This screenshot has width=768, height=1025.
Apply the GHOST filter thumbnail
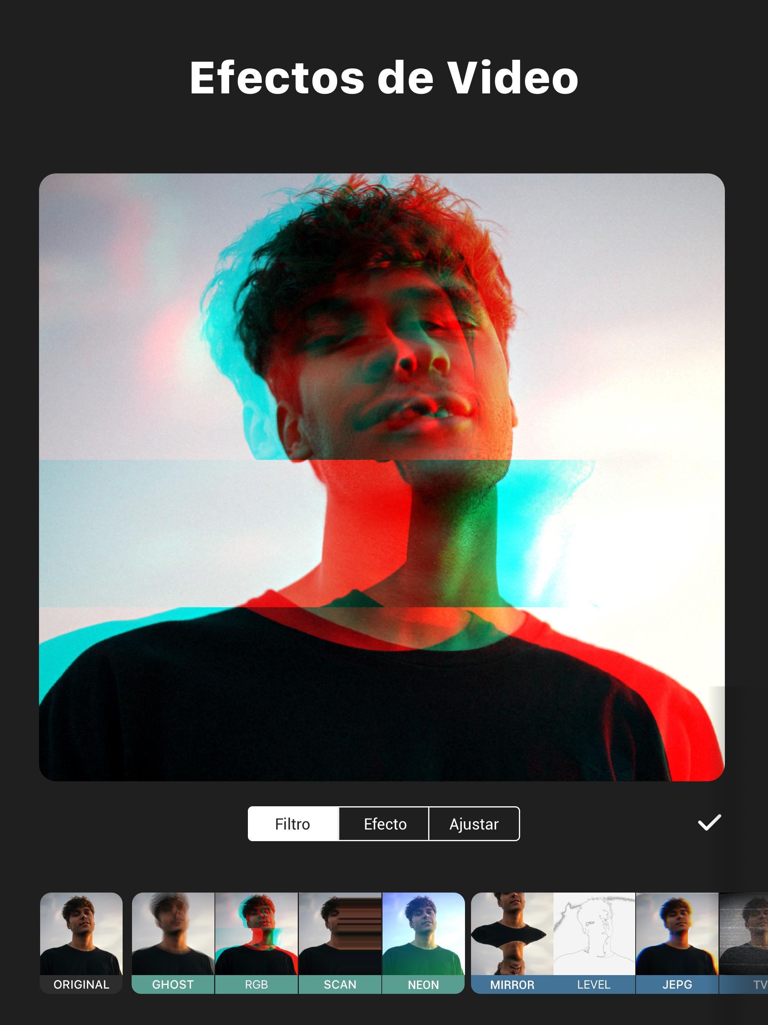pos(173,943)
